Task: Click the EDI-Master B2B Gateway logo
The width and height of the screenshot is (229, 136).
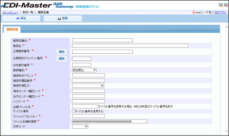Action: pos(52,5)
